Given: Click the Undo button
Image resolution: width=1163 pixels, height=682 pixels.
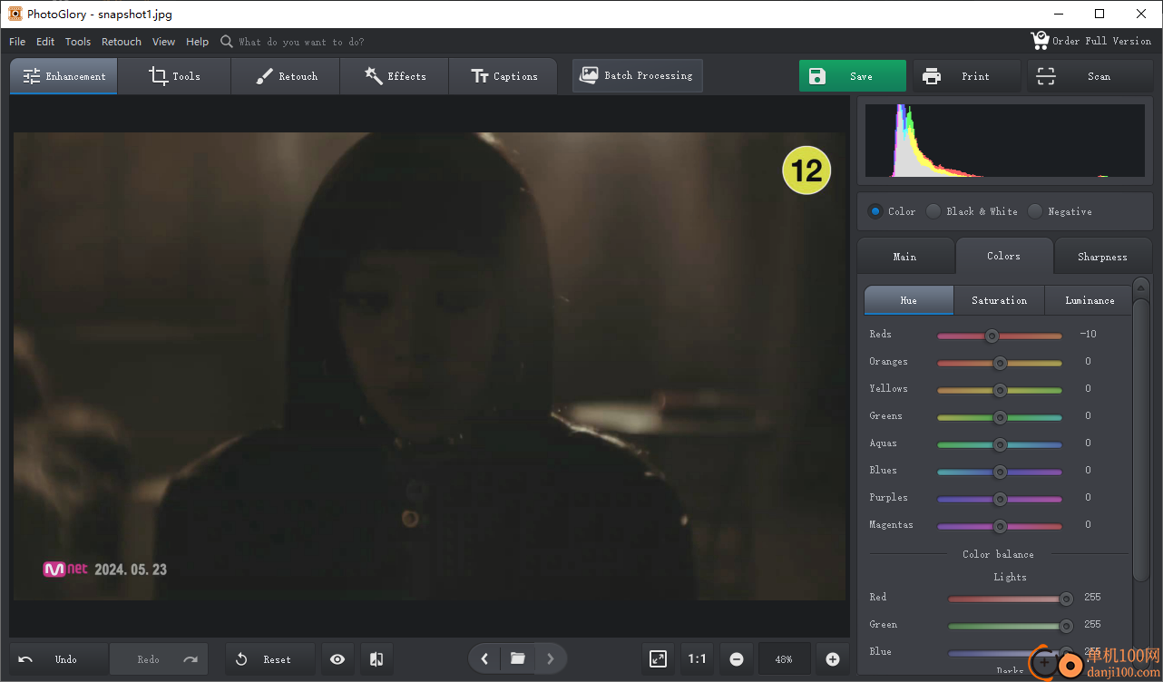Looking at the screenshot, I should point(59,659).
